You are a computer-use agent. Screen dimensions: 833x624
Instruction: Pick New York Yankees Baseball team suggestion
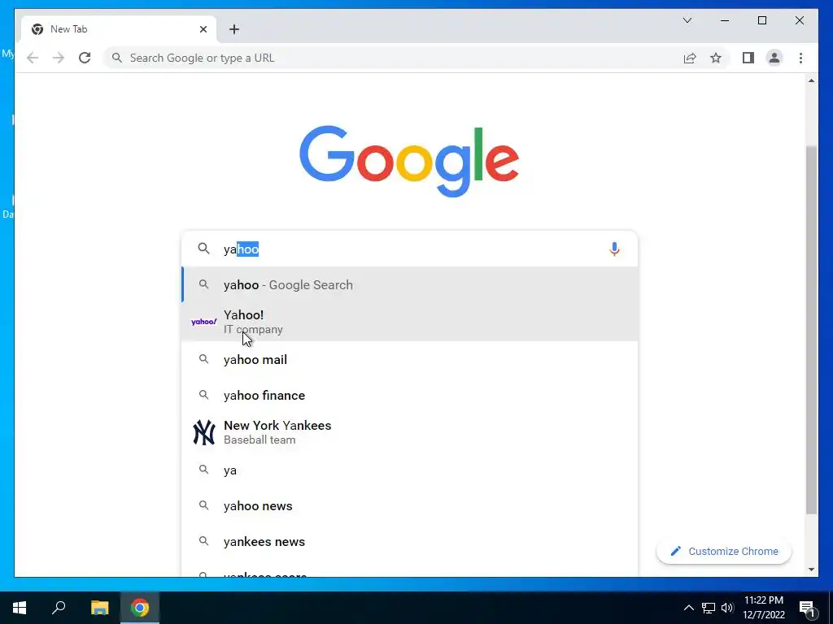tap(410, 432)
